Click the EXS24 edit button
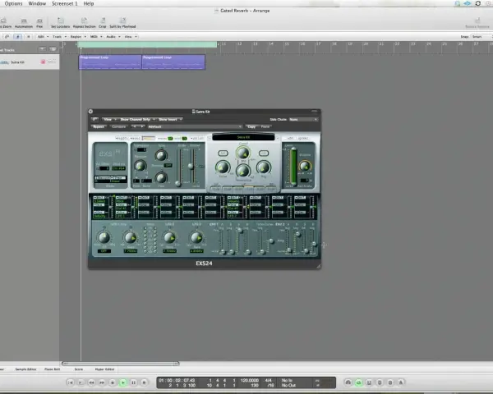 (x=290, y=138)
